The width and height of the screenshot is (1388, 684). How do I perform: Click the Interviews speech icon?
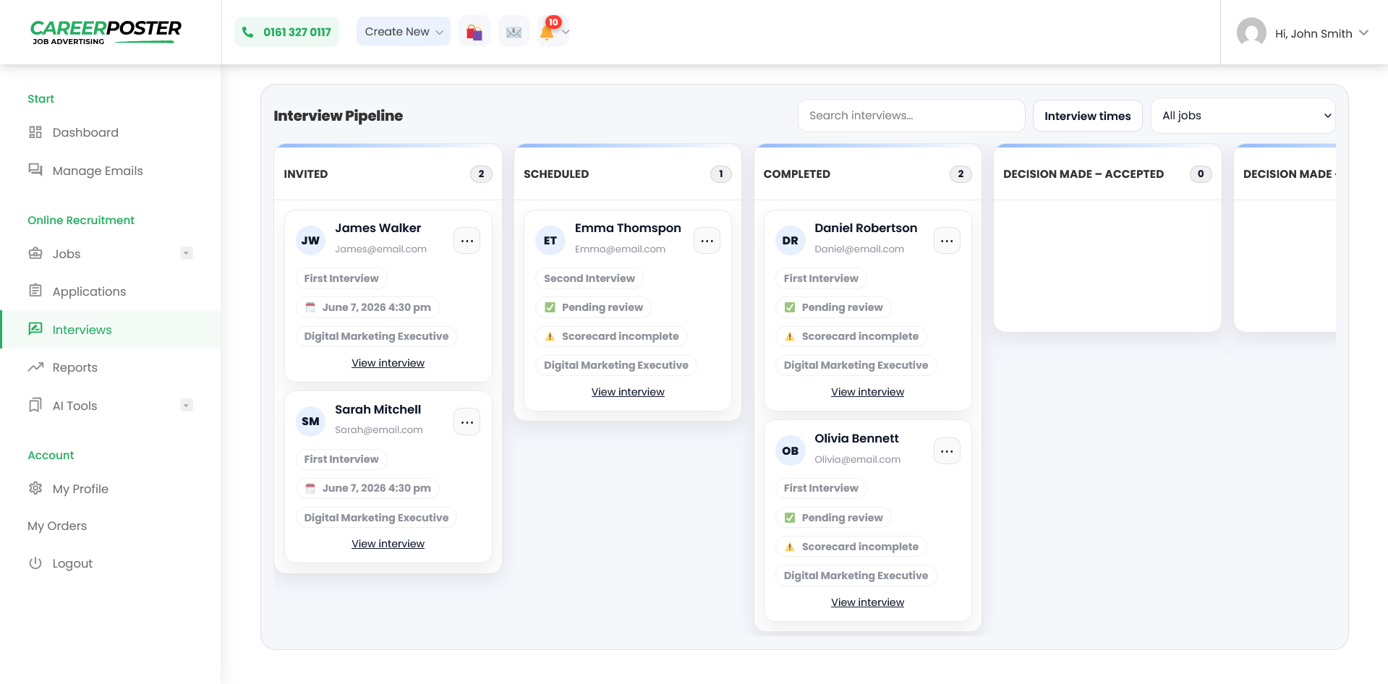[35, 329]
